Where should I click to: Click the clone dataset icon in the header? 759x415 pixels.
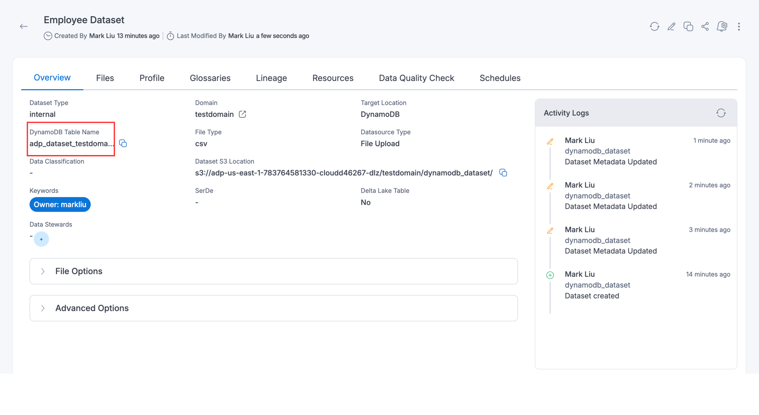pyautogui.click(x=688, y=27)
